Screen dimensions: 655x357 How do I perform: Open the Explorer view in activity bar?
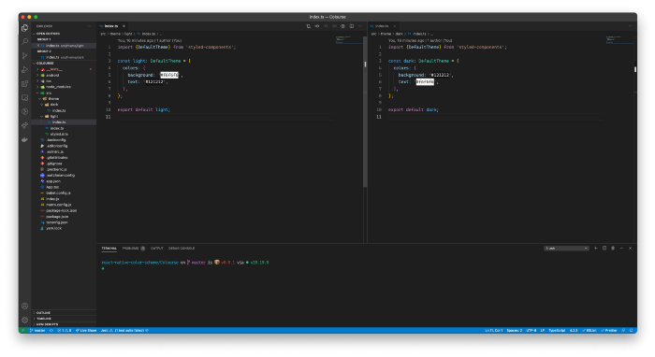[x=24, y=28]
